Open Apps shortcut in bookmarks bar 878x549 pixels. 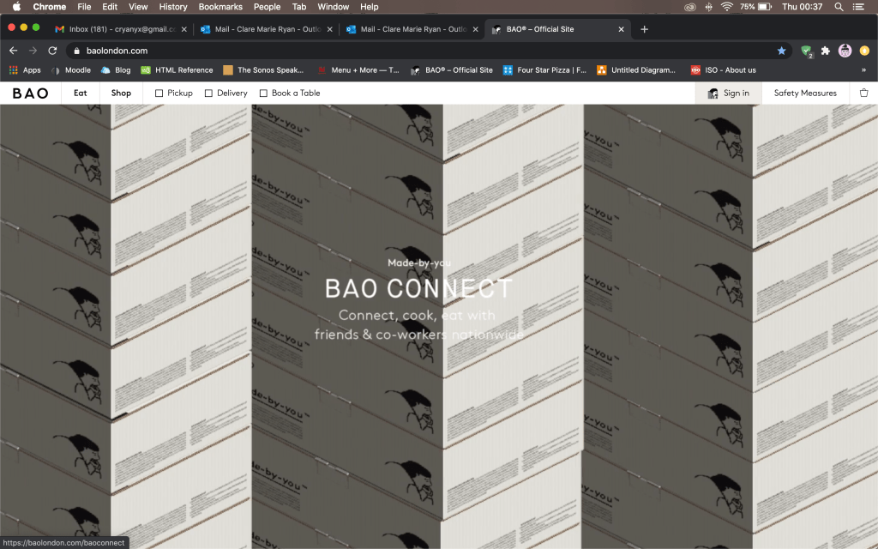(x=25, y=70)
